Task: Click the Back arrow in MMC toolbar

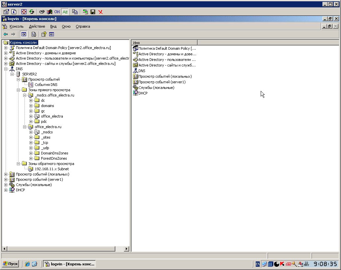Action: pyautogui.click(x=6, y=34)
